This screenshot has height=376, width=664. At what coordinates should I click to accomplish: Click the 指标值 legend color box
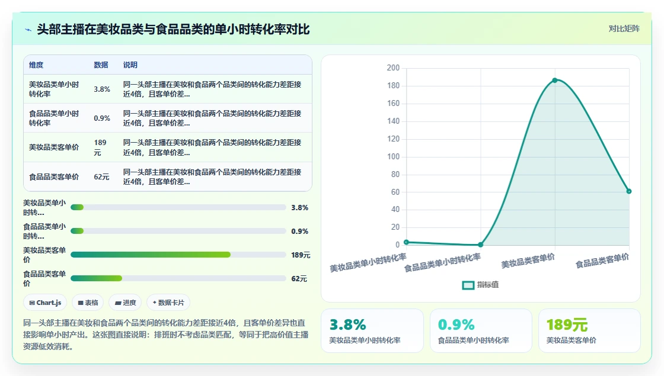pos(468,285)
